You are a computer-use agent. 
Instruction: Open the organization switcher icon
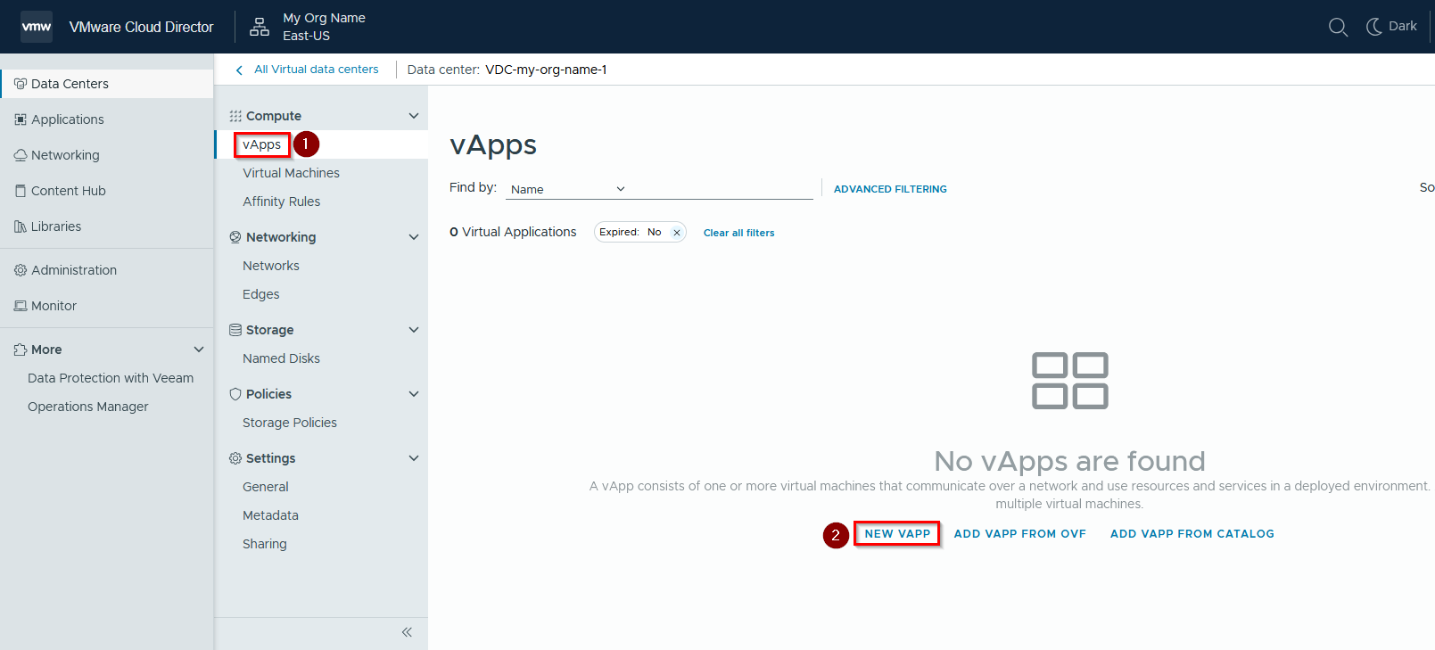tap(260, 27)
